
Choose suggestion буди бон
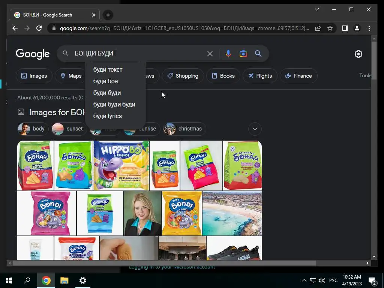click(x=115, y=81)
